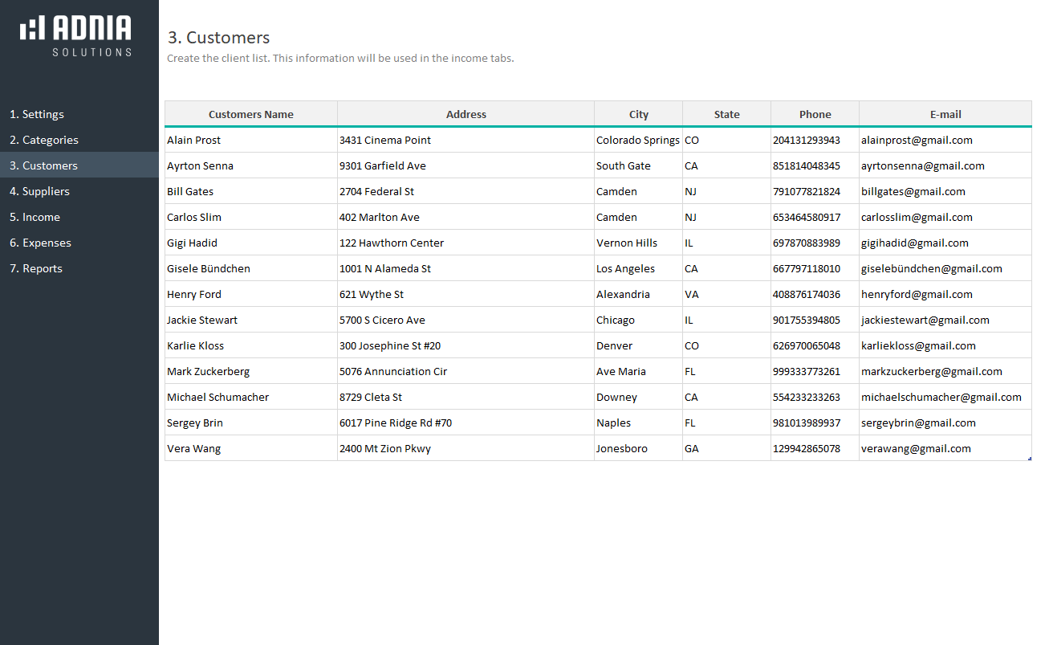Select Bill Gates address cell 2704 Federal St
Image resolution: width=1045 pixels, height=645 pixels.
377,191
